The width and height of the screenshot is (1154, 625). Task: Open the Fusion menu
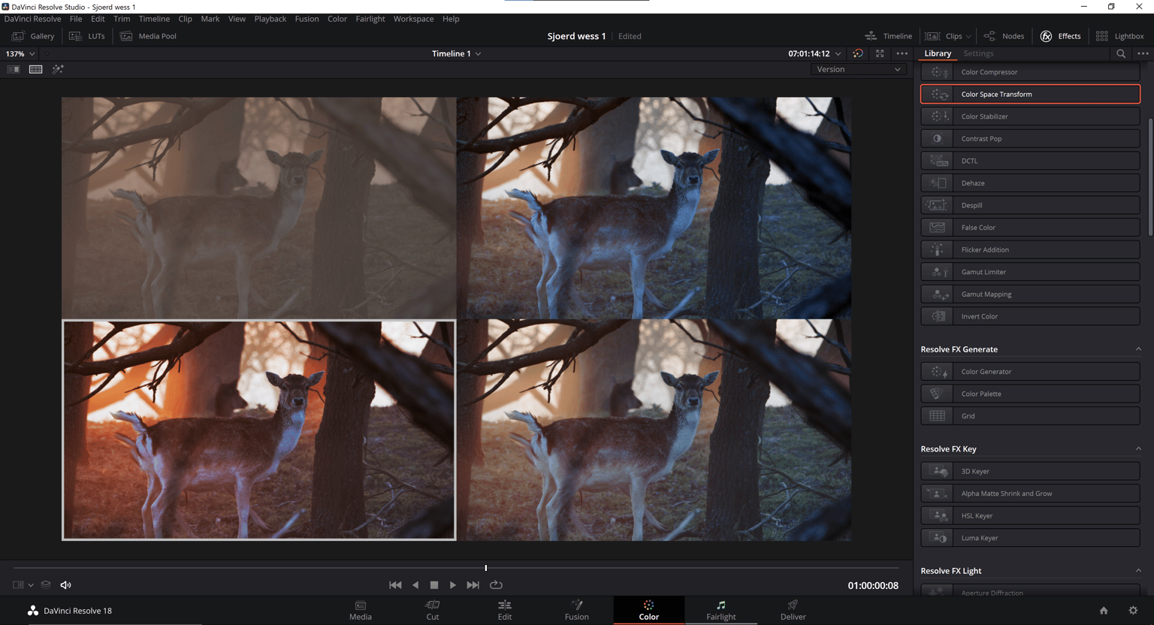(307, 19)
